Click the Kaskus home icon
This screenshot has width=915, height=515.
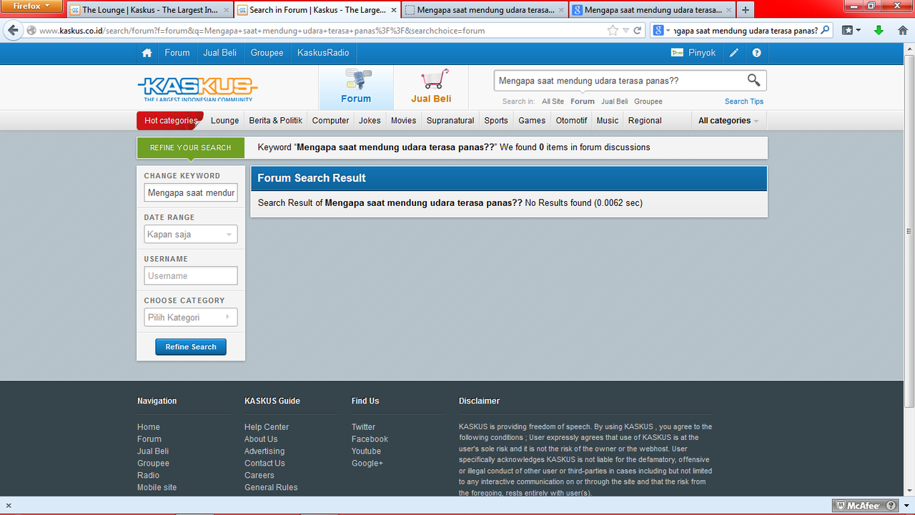pyautogui.click(x=147, y=53)
